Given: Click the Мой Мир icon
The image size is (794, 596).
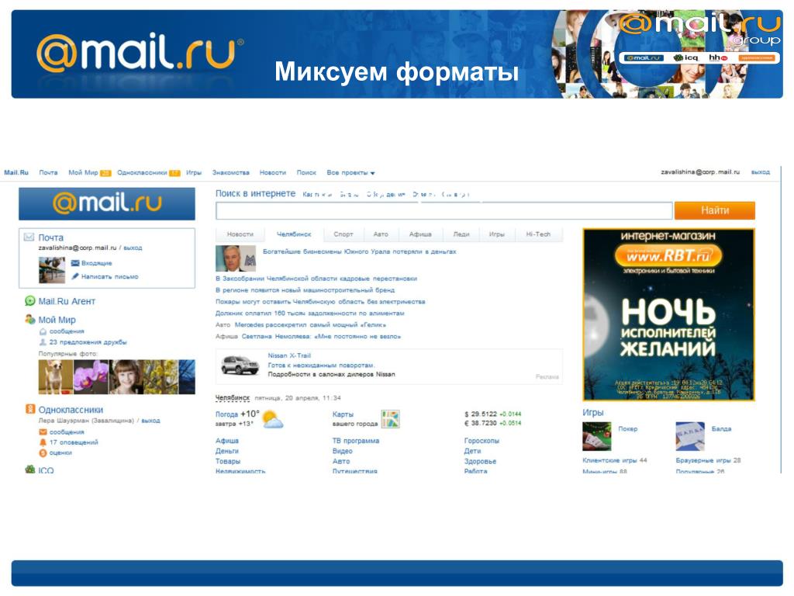Looking at the screenshot, I should click(30, 319).
